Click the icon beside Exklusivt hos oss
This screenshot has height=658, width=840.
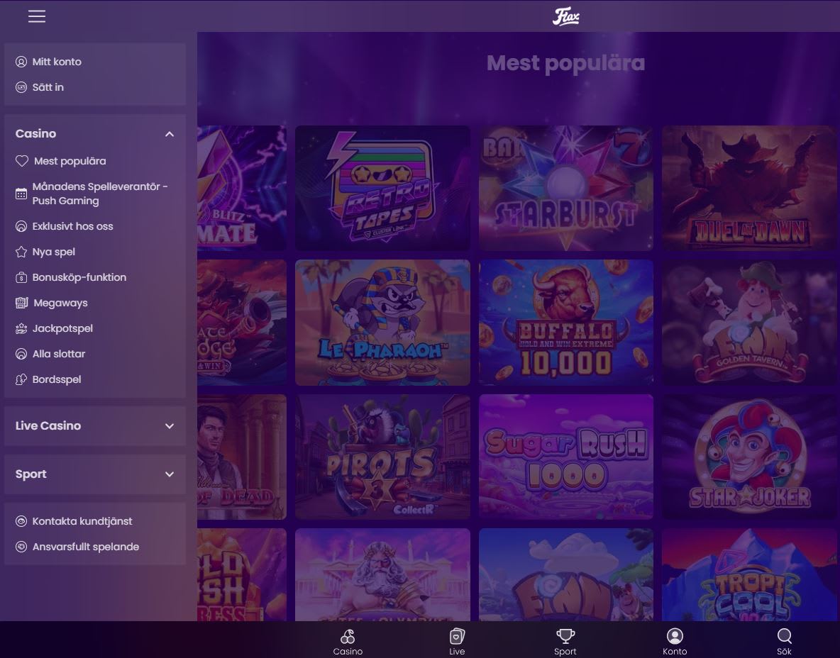point(21,226)
